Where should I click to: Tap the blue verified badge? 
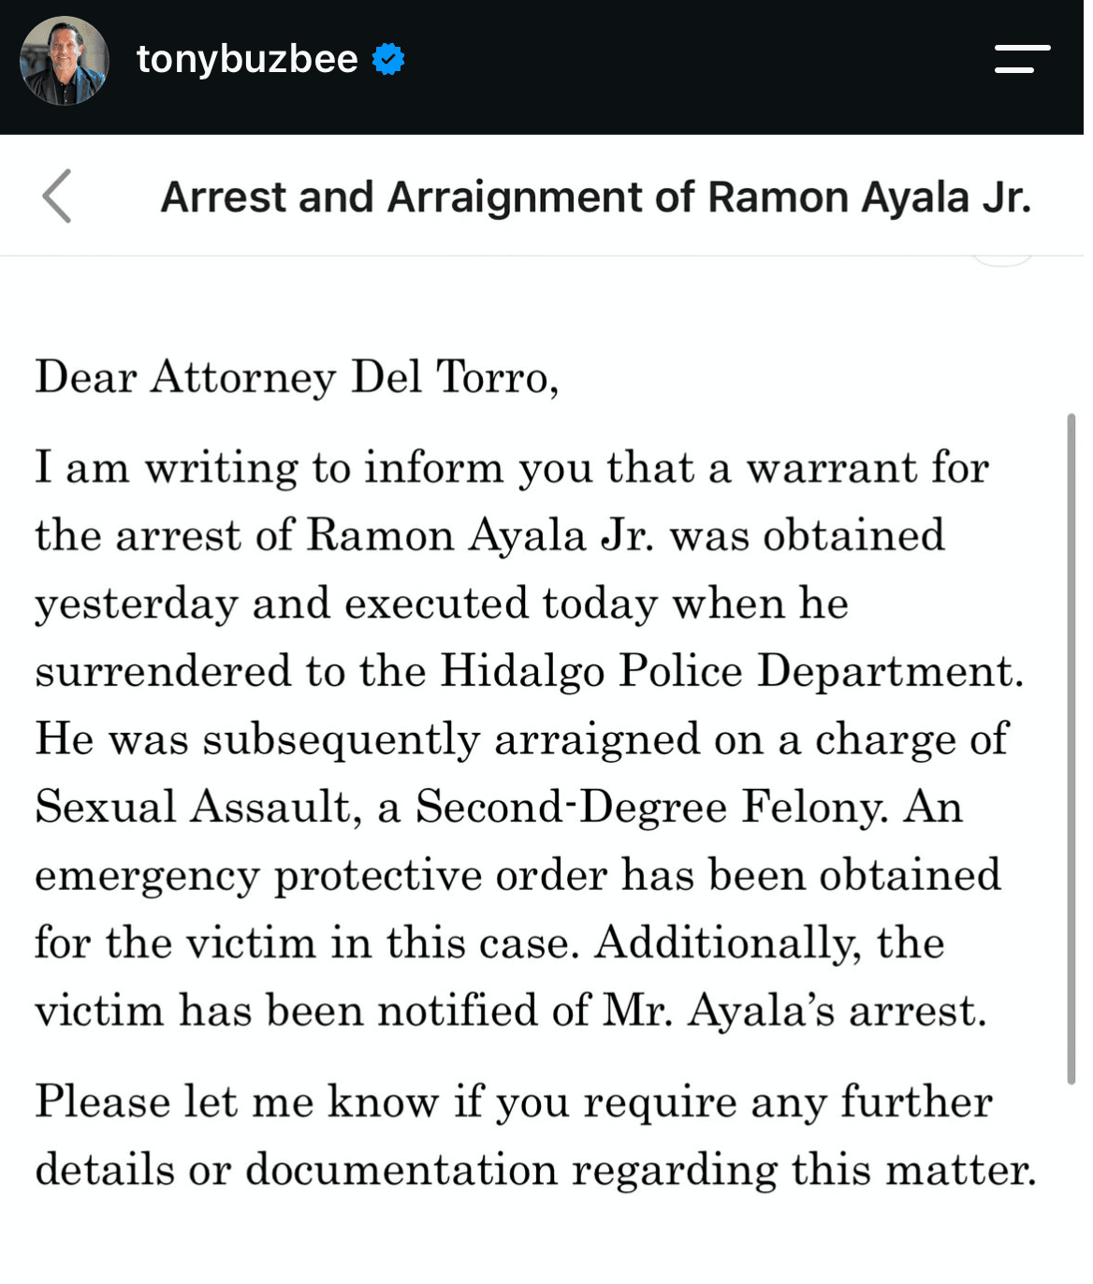point(388,60)
